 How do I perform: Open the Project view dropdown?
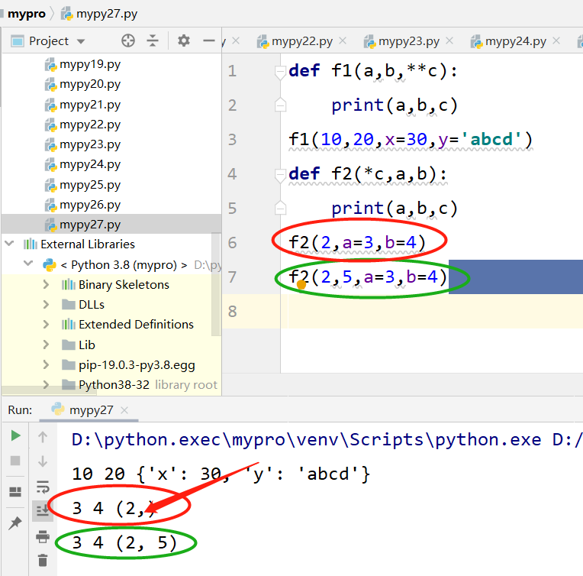click(81, 41)
